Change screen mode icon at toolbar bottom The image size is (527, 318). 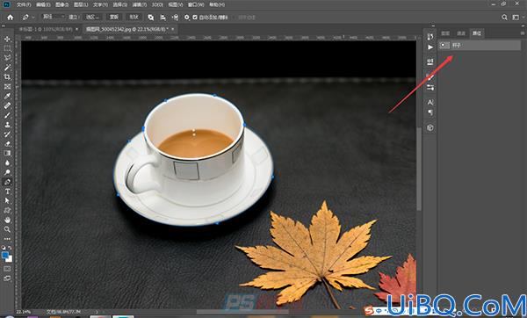point(7,278)
